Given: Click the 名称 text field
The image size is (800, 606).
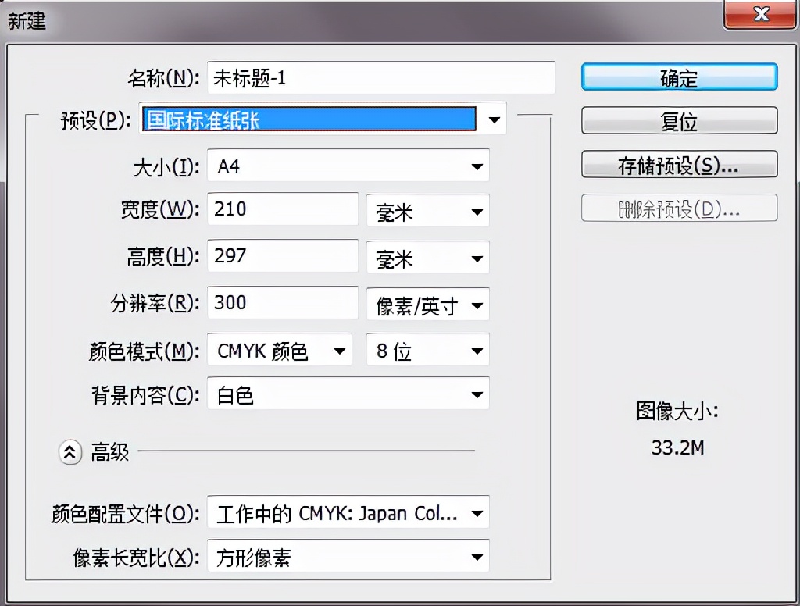Looking at the screenshot, I should (381, 77).
